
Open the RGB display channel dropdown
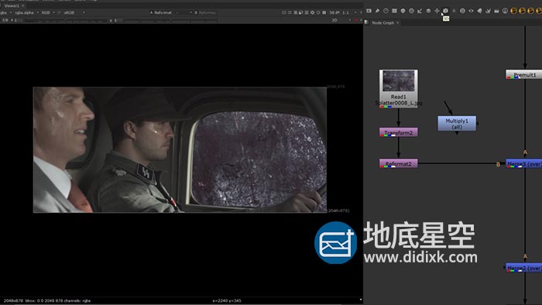48,12
